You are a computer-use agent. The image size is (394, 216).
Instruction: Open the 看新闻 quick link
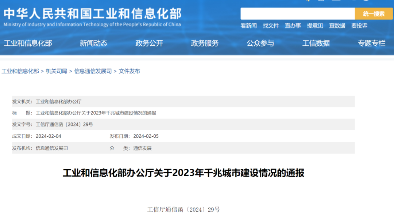click(248, 26)
